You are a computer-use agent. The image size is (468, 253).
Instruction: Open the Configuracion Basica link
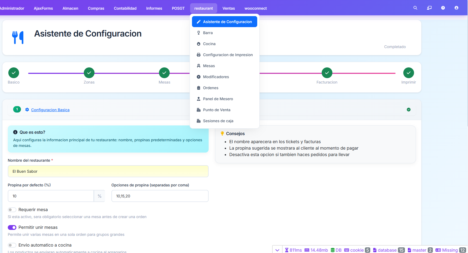coord(50,110)
